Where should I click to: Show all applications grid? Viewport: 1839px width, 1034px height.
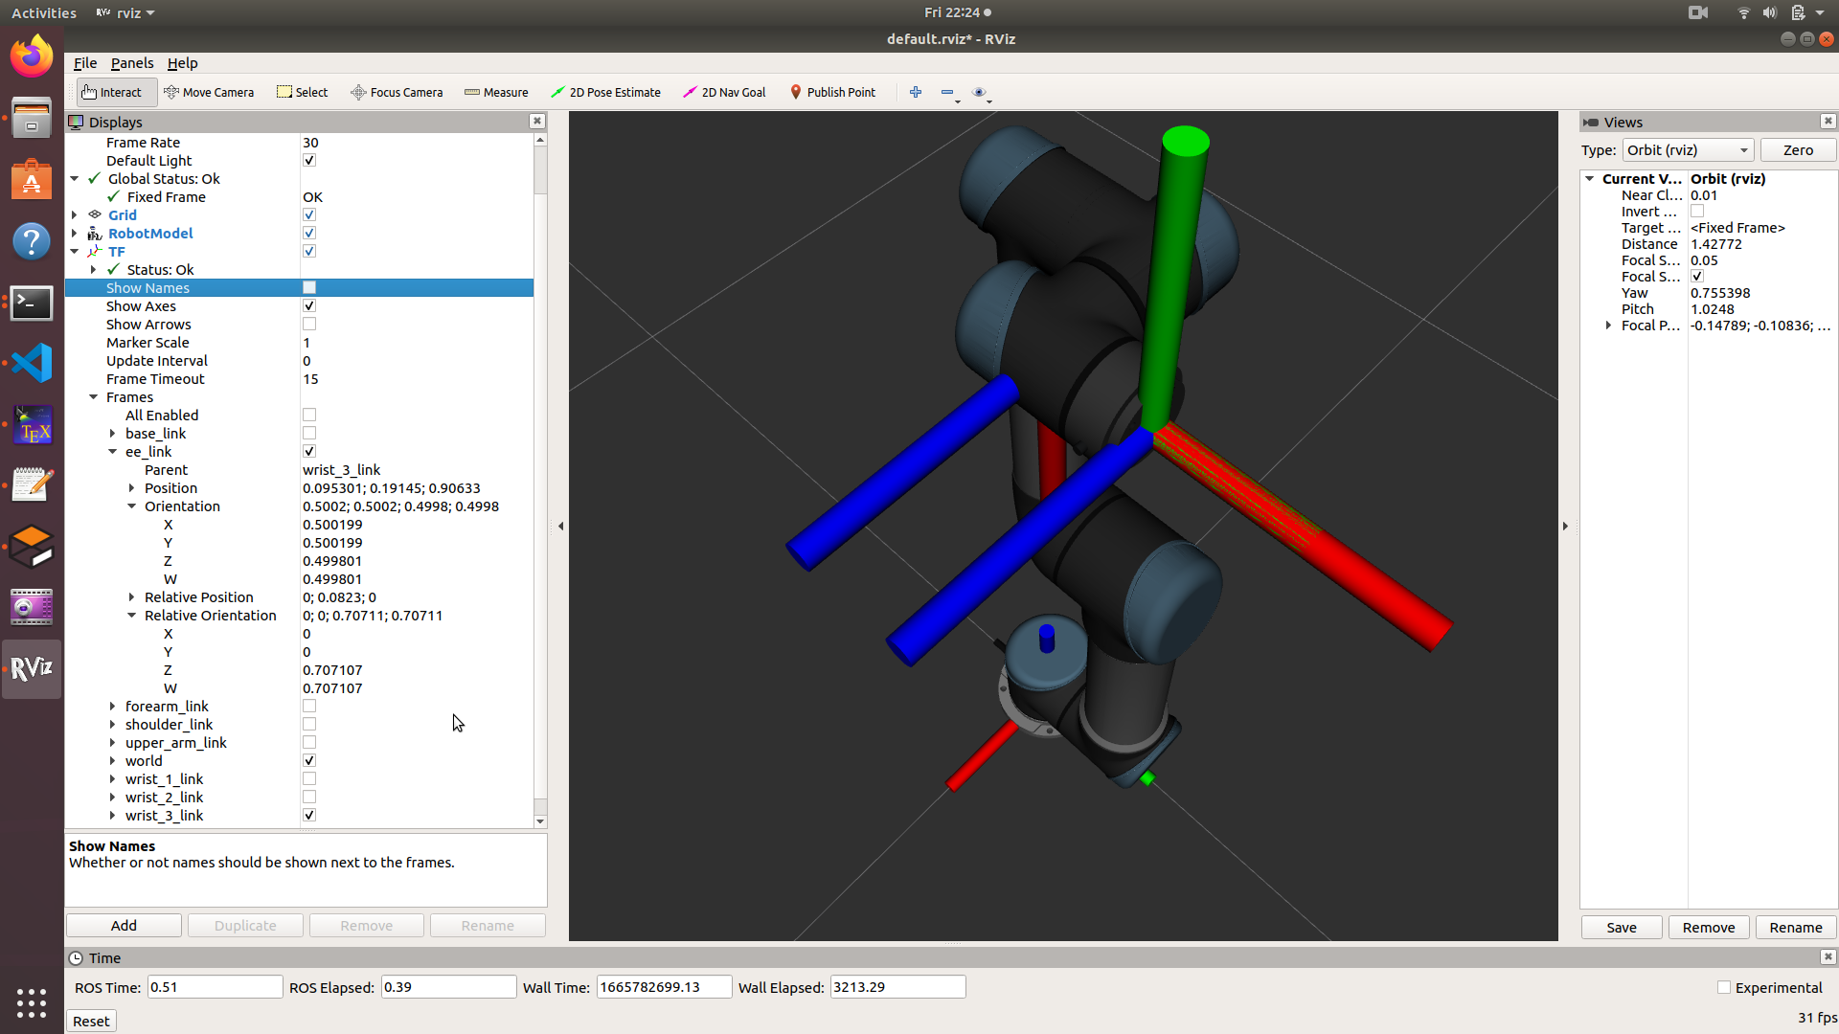[32, 1002]
